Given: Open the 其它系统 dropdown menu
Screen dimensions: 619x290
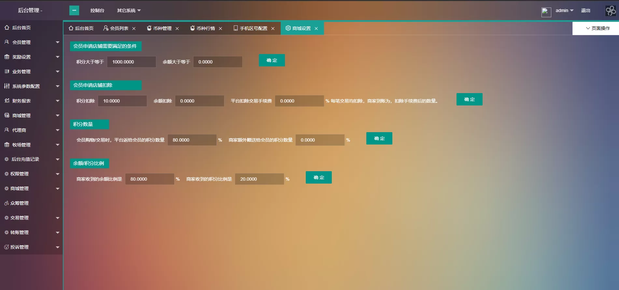Looking at the screenshot, I should [129, 10].
